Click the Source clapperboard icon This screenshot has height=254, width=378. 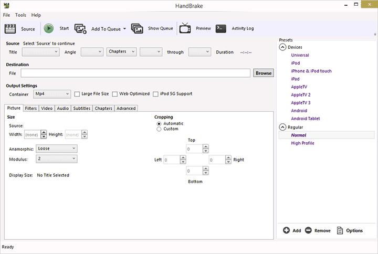click(x=10, y=29)
